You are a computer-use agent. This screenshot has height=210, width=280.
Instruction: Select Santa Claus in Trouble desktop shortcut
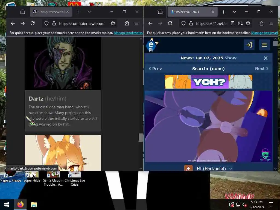click(53, 179)
